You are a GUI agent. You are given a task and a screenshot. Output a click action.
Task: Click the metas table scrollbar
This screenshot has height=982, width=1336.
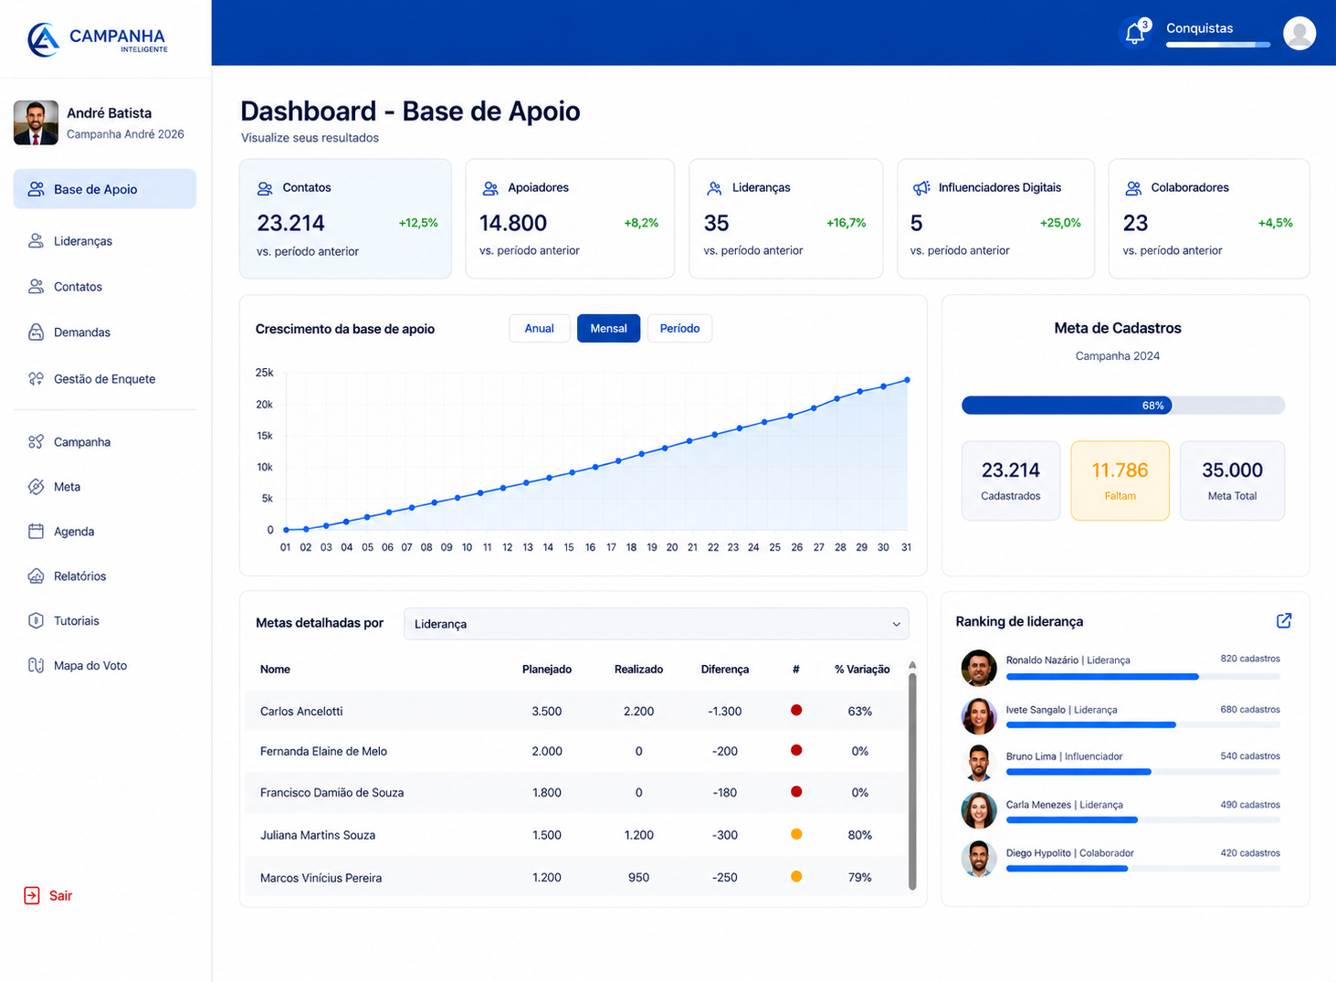click(912, 781)
